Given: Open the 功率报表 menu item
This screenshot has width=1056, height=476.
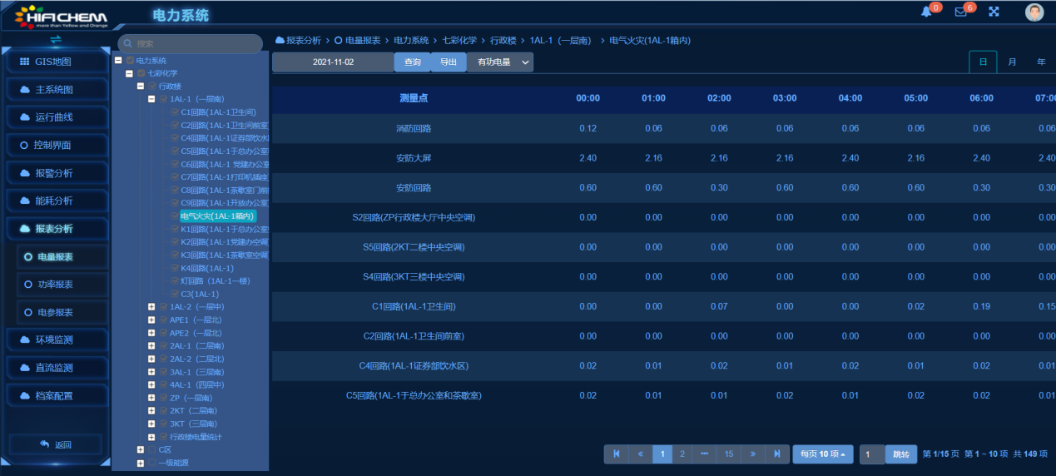Looking at the screenshot, I should (56, 285).
